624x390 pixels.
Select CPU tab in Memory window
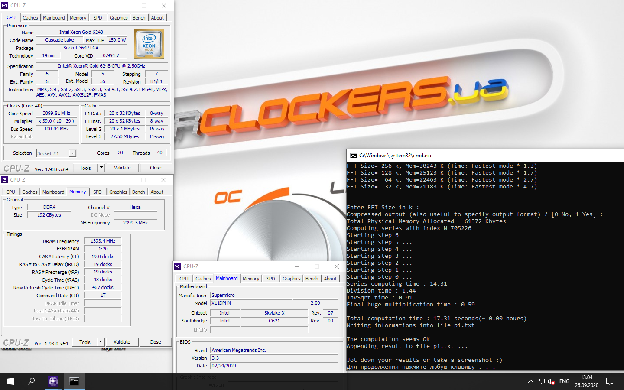tap(11, 192)
